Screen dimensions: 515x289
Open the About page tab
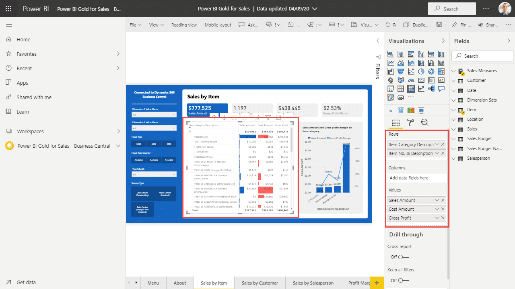pos(180,283)
